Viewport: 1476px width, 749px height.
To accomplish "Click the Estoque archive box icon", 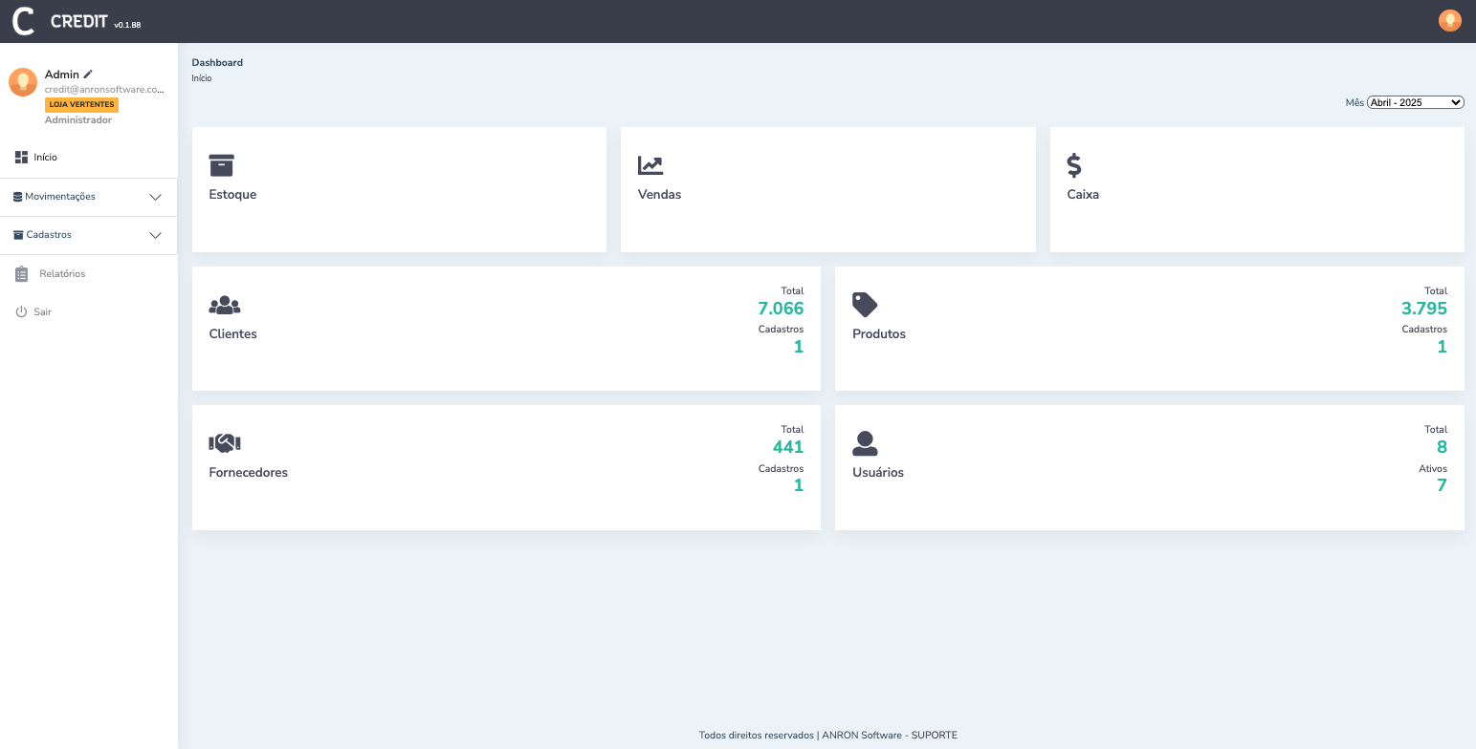I will [222, 165].
